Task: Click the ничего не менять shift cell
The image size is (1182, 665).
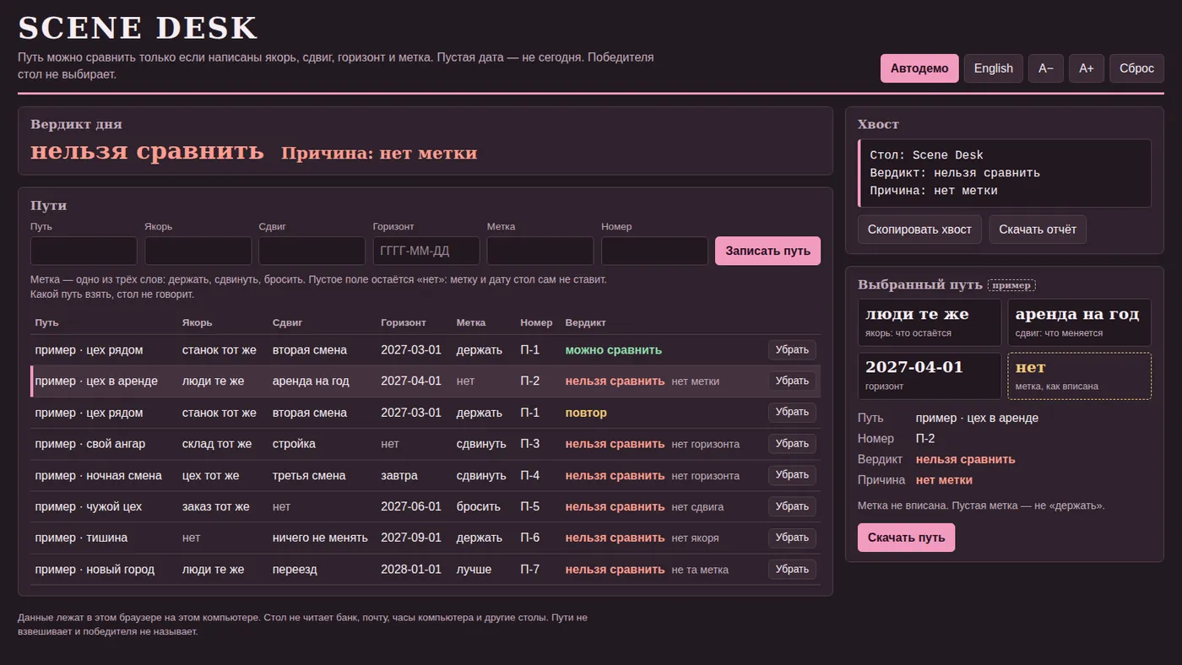Action: click(320, 538)
